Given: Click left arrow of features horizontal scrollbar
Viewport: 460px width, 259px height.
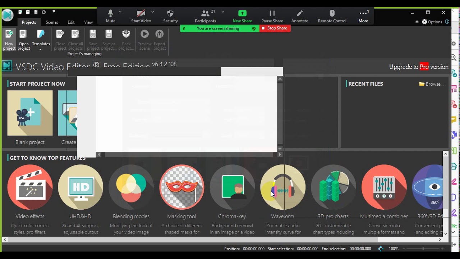Looking at the screenshot, I should tap(5, 240).
